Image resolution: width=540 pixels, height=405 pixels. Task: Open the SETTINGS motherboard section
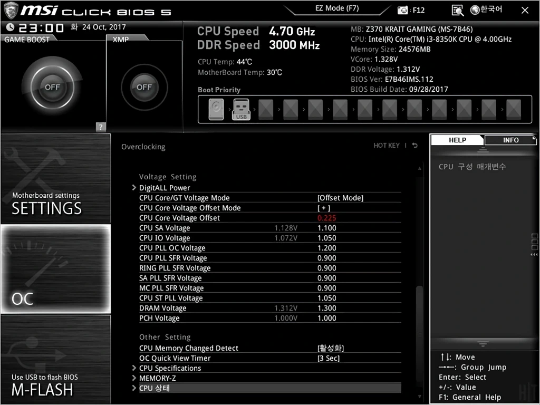(x=55, y=178)
